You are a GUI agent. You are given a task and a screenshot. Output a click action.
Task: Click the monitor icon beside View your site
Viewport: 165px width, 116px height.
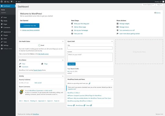(x=72, y=34)
